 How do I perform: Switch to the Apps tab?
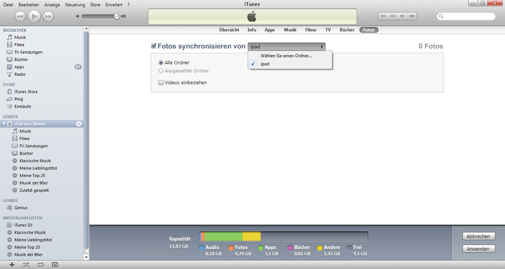(270, 30)
